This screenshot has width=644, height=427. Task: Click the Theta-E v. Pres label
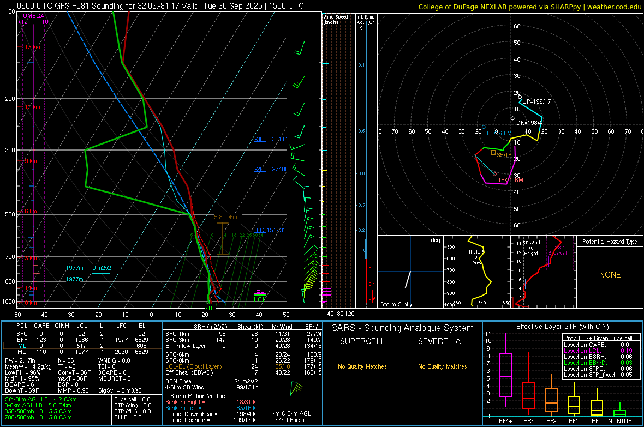tap(476, 257)
